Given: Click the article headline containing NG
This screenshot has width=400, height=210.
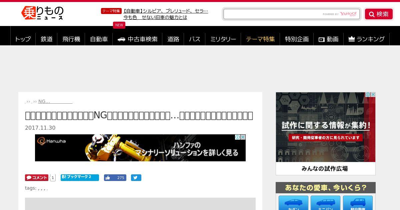Looking at the screenshot, I should (139, 115).
